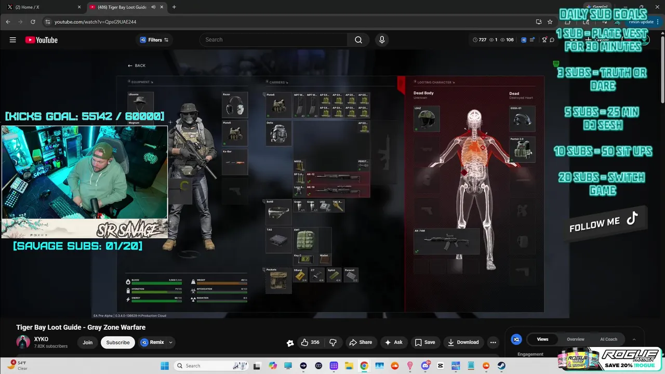
Task: Like the video with thumbs up
Action: [310, 342]
